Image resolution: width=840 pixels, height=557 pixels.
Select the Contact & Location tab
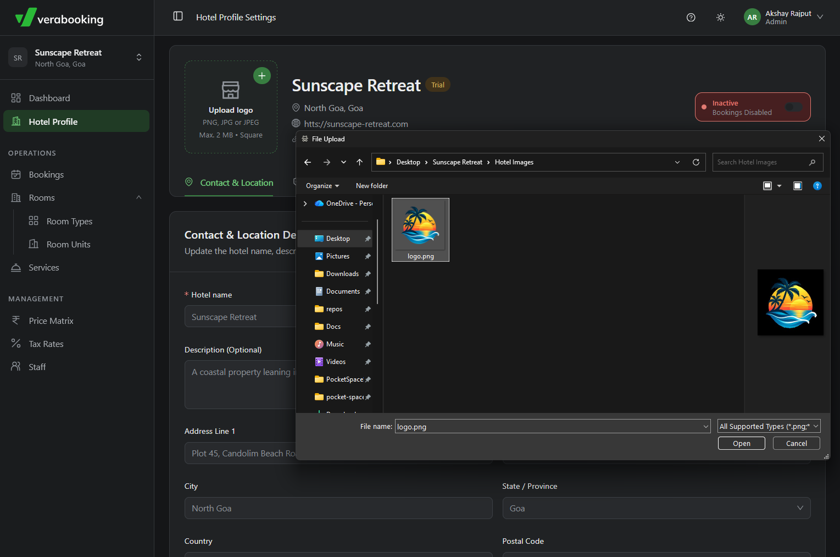tap(229, 183)
